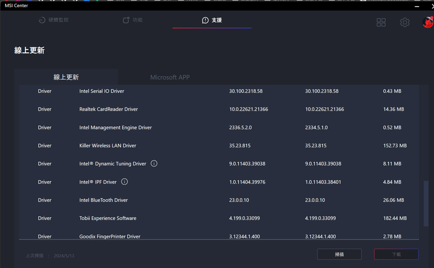
Task: Open the 功能 features tab
Action: [x=132, y=20]
